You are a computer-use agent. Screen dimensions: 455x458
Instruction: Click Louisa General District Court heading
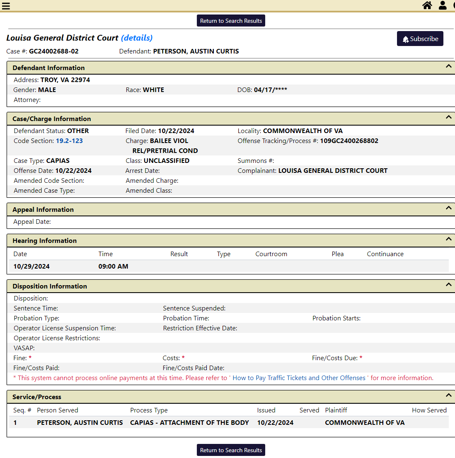click(x=62, y=38)
